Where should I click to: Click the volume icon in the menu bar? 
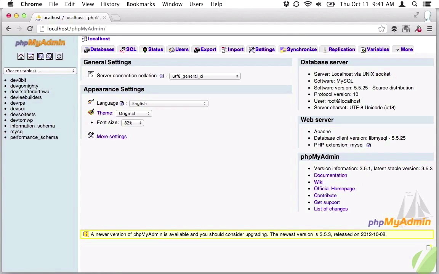[319, 4]
